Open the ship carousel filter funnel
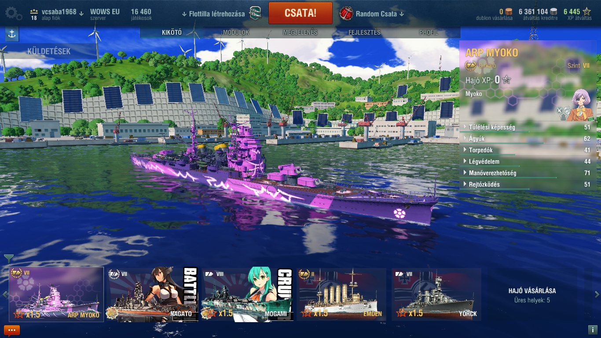Image resolution: width=601 pixels, height=338 pixels. point(9,258)
